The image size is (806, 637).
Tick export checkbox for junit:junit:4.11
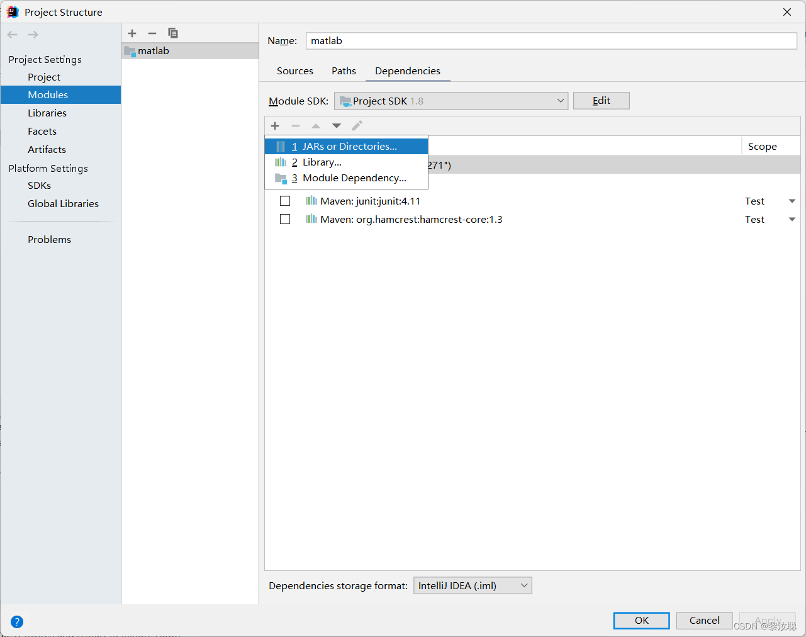point(285,201)
